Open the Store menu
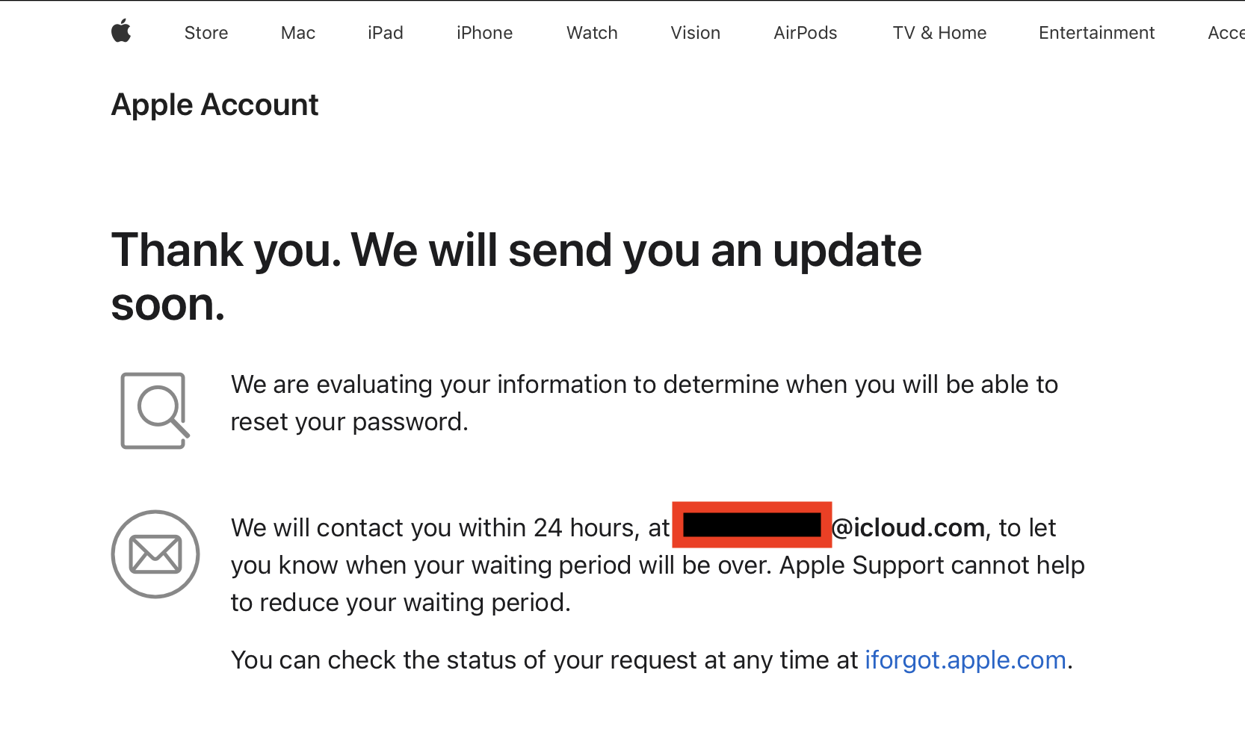 (x=206, y=33)
